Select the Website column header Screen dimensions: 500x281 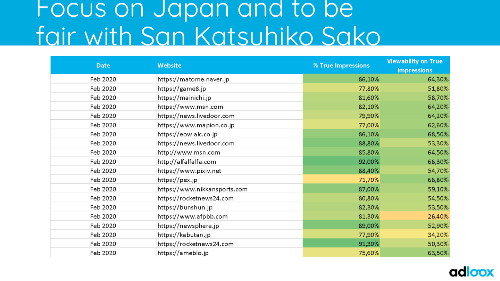pos(169,65)
